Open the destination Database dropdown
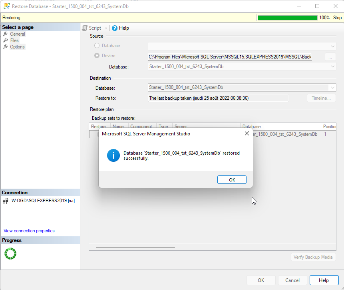 point(333,87)
